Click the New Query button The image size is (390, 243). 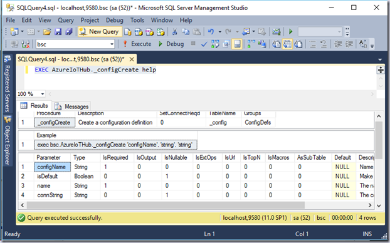[x=100, y=32]
